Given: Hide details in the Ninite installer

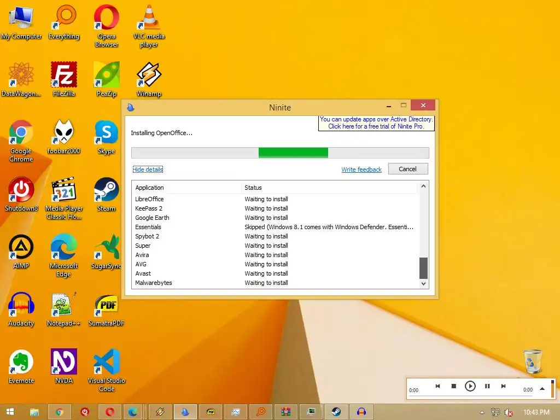Looking at the screenshot, I should (x=148, y=170).
